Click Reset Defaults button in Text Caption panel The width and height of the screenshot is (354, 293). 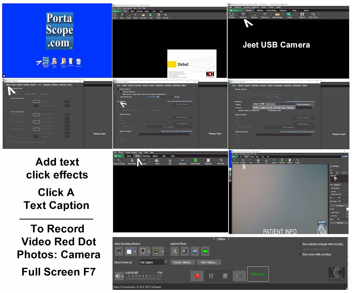(339, 223)
